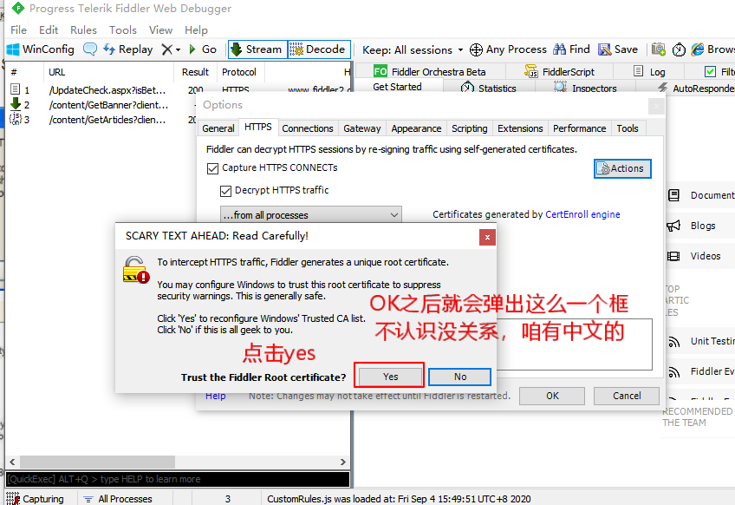Check the Decrypt HTTPS traffic option
Viewport: 735px width, 505px height.
click(225, 190)
